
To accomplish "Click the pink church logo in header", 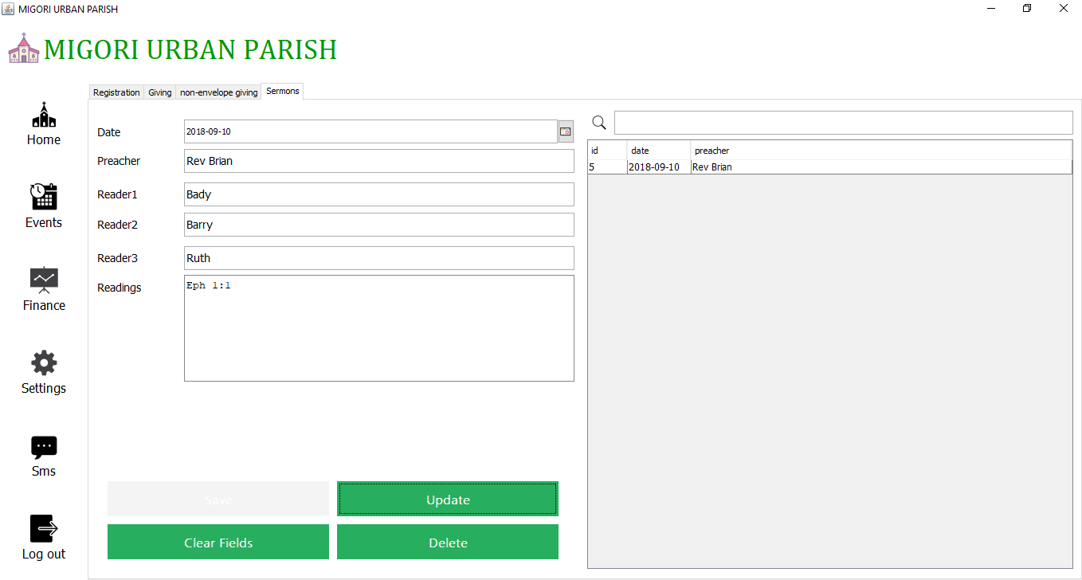I will click(x=24, y=49).
